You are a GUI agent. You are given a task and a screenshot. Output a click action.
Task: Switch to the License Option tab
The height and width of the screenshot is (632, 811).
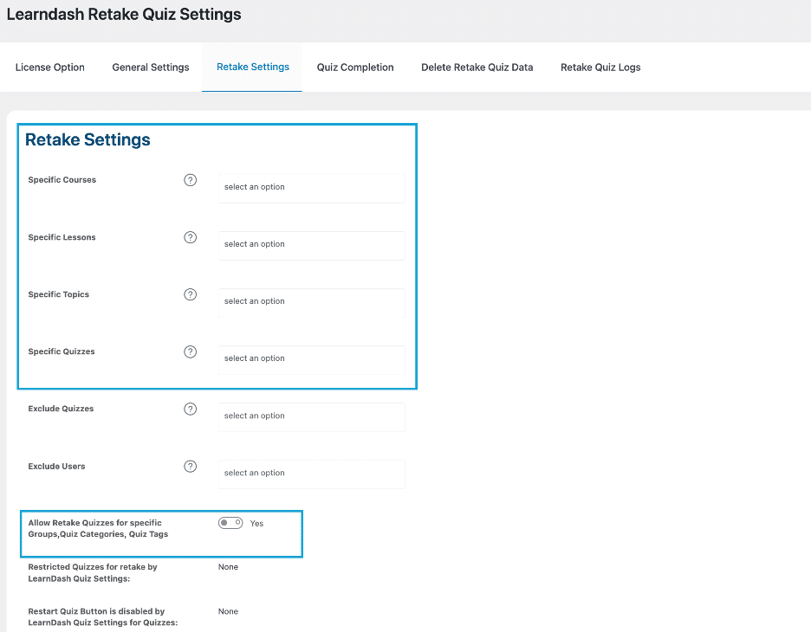click(50, 68)
